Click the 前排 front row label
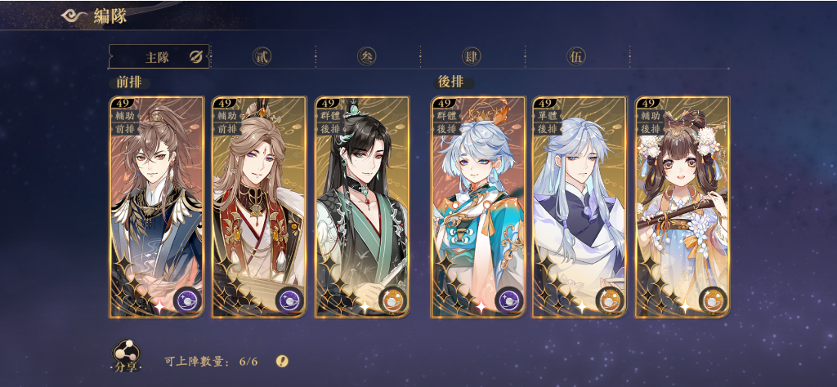This screenshot has width=837, height=387. pos(130,82)
